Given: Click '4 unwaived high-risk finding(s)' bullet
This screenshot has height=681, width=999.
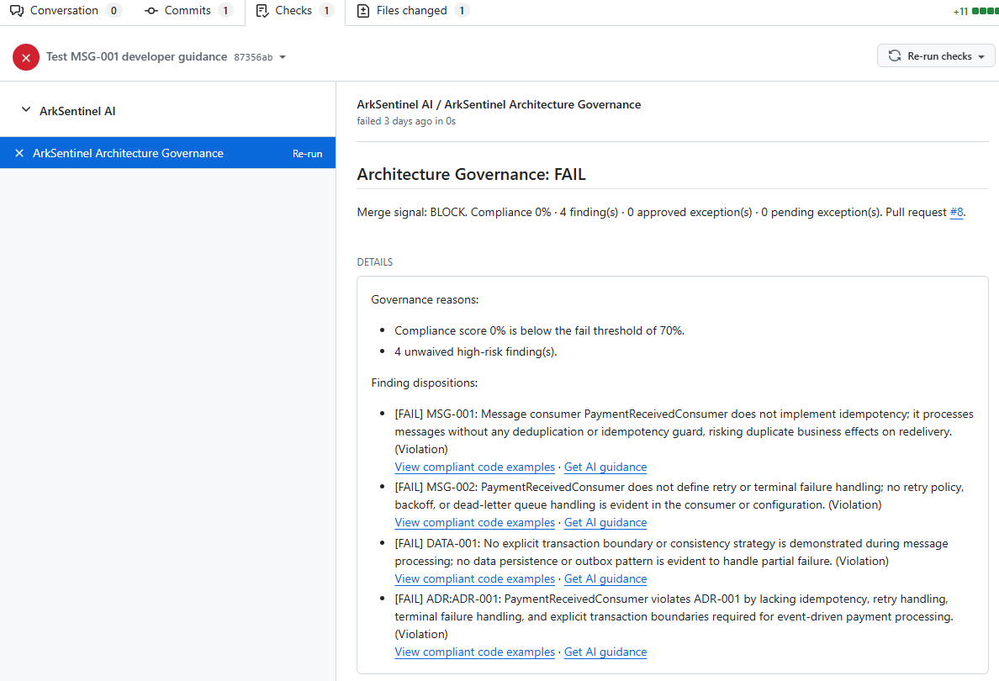Looking at the screenshot, I should click(475, 351).
